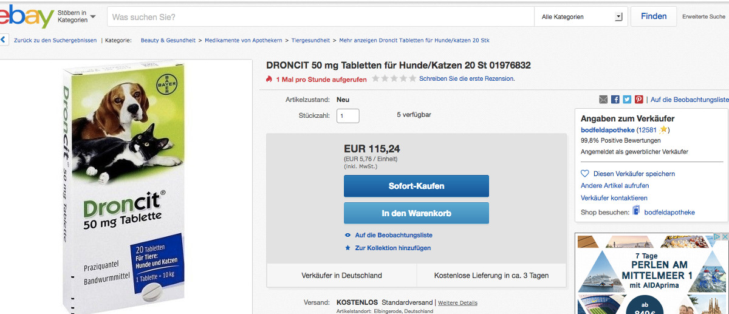This screenshot has height=314, width=729.
Task: Click the Finden search button
Action: [x=653, y=16]
